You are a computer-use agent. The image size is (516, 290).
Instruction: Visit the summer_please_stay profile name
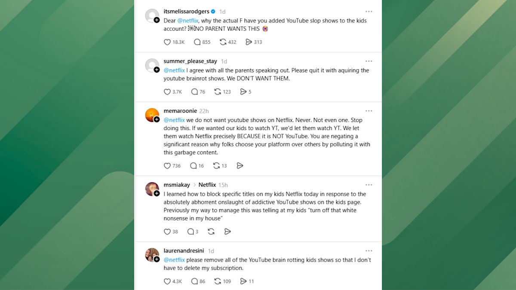tap(190, 61)
